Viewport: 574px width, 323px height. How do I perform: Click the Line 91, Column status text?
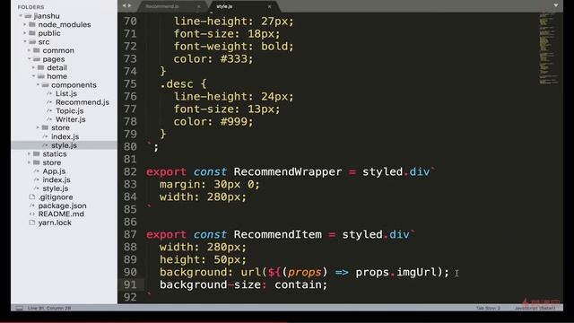click(x=49, y=308)
